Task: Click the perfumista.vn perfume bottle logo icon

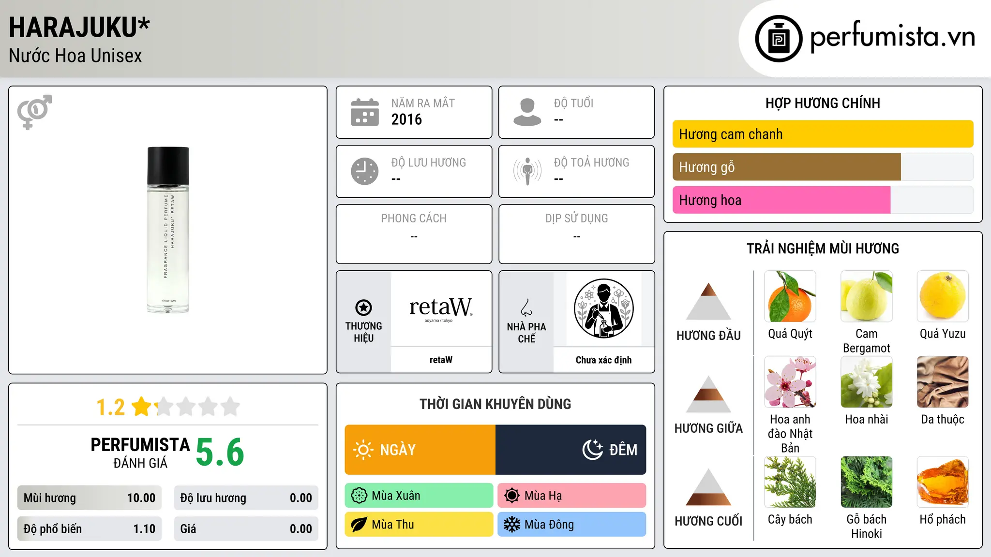Action: pyautogui.click(x=779, y=39)
